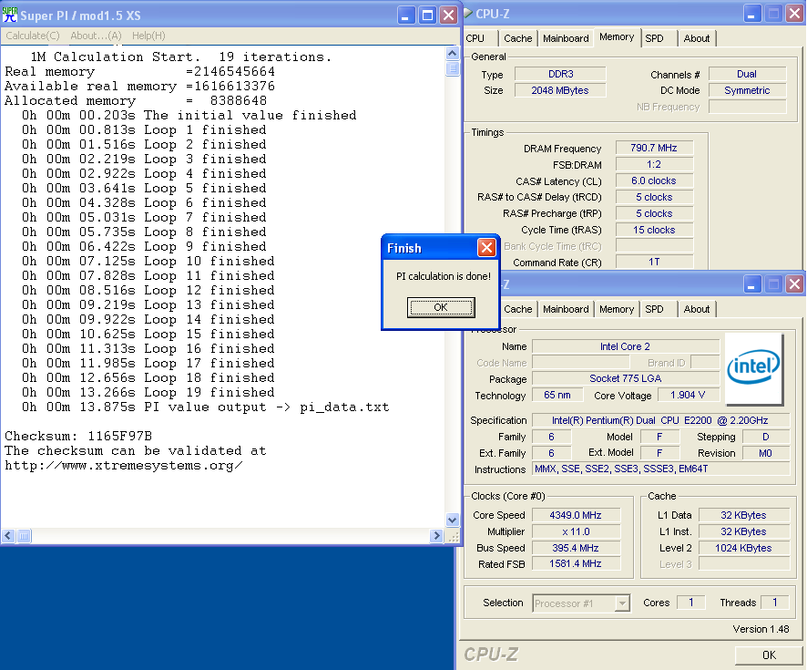Click Command Rate value 1T
The height and width of the screenshot is (670, 807).
tap(654, 262)
